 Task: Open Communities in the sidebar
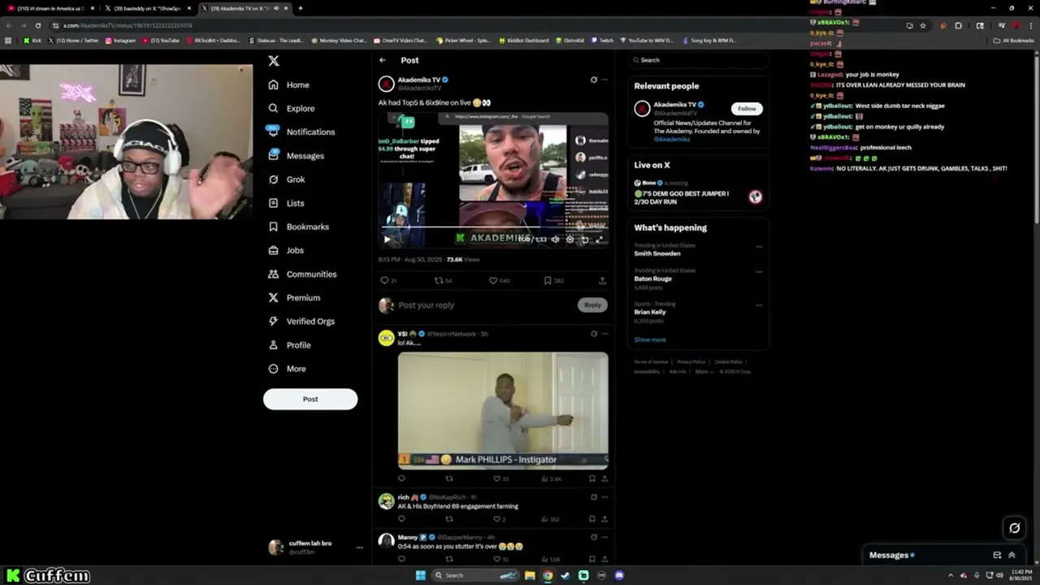click(x=302, y=274)
